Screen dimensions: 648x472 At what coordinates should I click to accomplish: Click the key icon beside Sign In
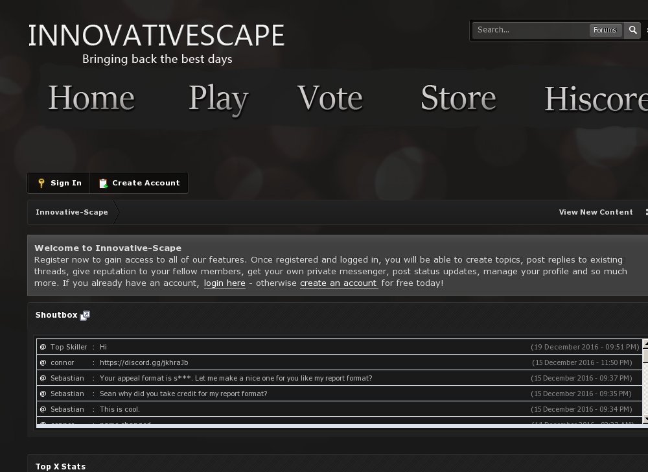click(41, 183)
